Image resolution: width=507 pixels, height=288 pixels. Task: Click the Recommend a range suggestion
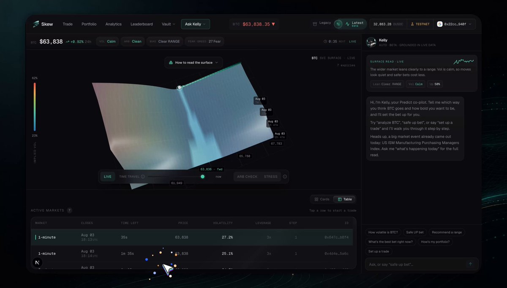pos(447,232)
